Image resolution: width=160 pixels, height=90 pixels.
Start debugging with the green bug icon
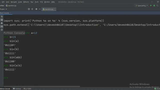pos(154,5)
